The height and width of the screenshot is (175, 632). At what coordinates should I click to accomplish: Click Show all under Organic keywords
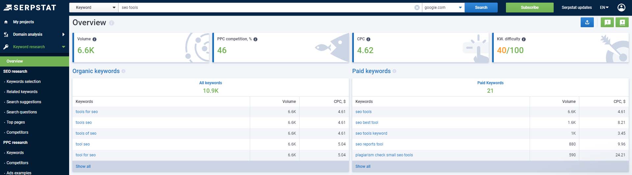(x=83, y=166)
